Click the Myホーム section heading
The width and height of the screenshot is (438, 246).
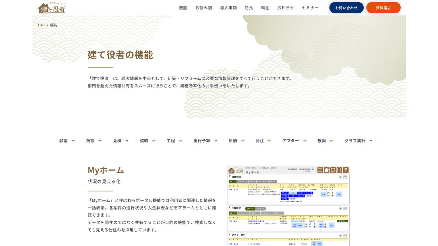click(106, 170)
